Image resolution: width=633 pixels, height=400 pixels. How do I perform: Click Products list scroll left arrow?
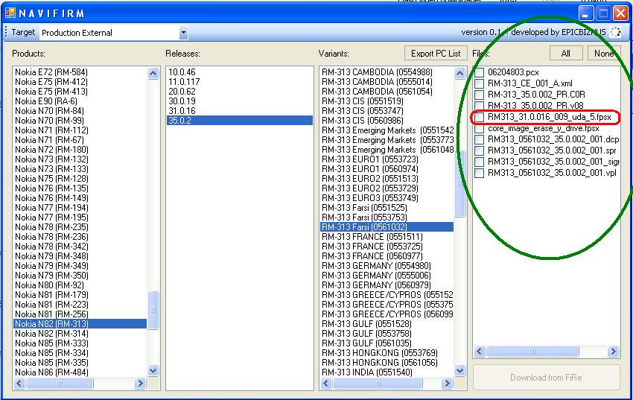point(19,384)
